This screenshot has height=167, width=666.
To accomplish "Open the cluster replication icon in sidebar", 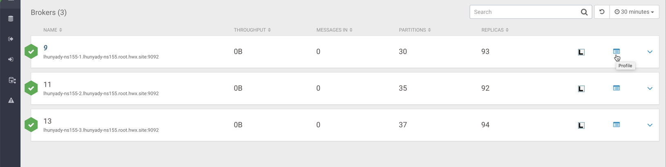I will (x=12, y=80).
